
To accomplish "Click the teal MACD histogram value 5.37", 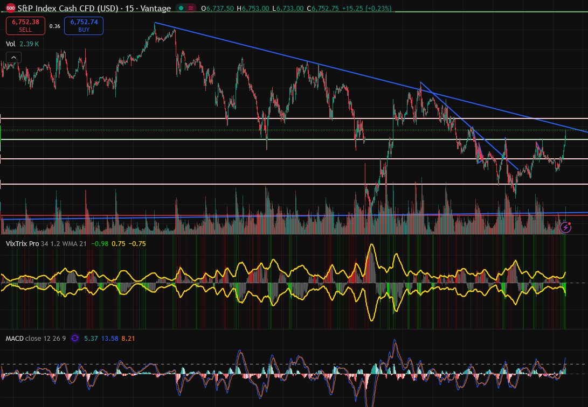I will [x=91, y=339].
